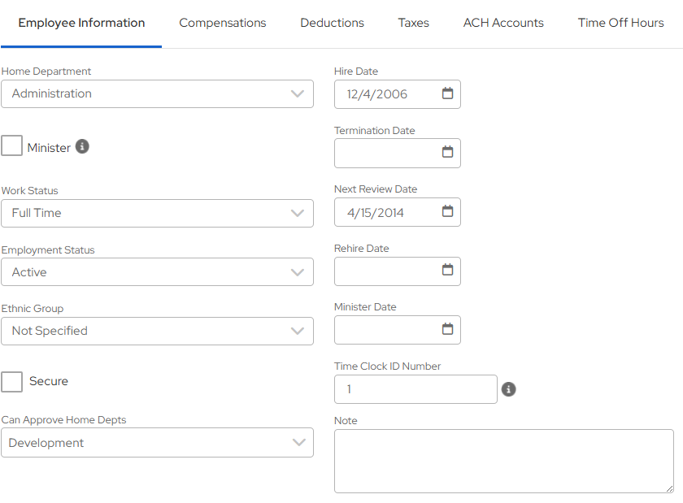The width and height of the screenshot is (683, 503).
Task: Open the Work Status dropdown
Action: pos(157,213)
